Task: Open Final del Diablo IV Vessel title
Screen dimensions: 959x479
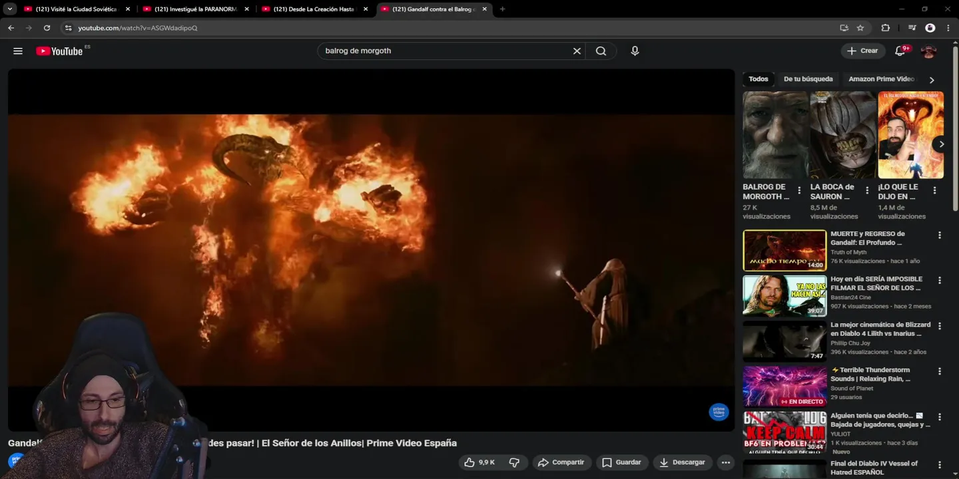Action: click(x=874, y=468)
